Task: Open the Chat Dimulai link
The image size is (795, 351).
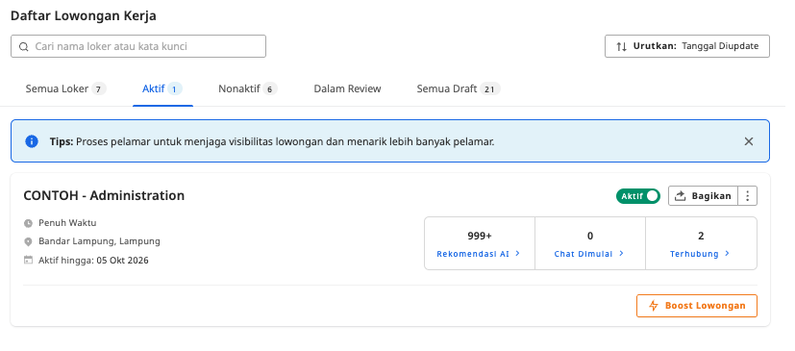Action: (x=588, y=254)
